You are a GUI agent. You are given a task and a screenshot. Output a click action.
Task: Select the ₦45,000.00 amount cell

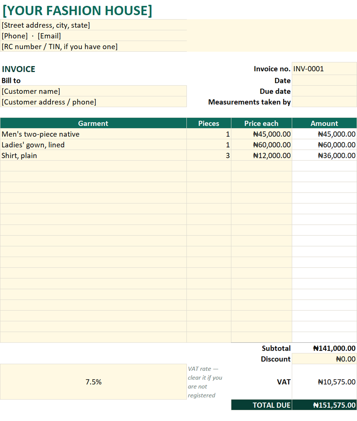point(324,134)
